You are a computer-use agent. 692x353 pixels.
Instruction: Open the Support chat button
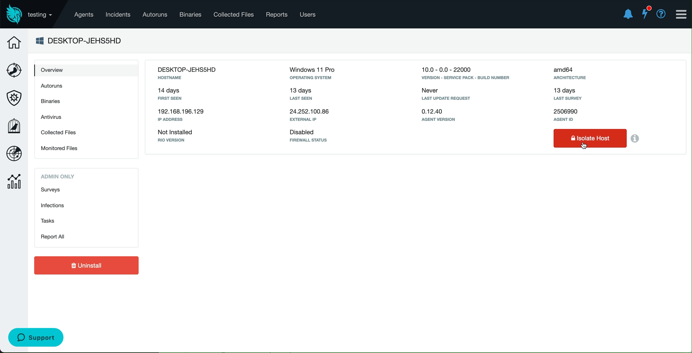[x=36, y=337]
